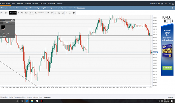Click the FXStreet Blog footer link

4,97
